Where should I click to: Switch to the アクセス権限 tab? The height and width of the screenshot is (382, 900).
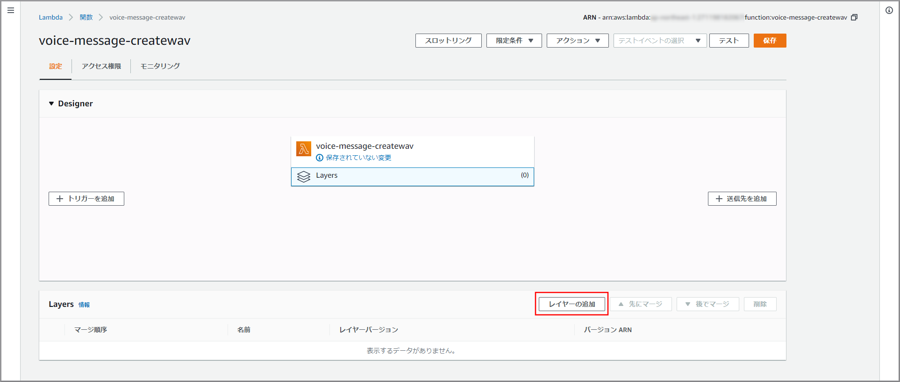(101, 66)
